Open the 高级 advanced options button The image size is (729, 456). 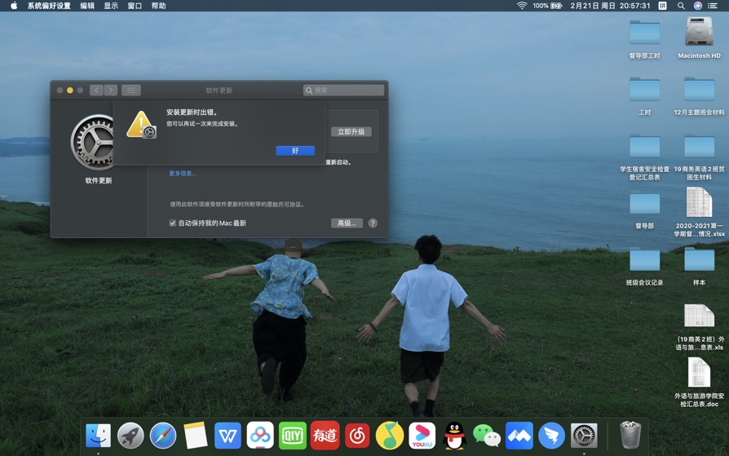347,223
